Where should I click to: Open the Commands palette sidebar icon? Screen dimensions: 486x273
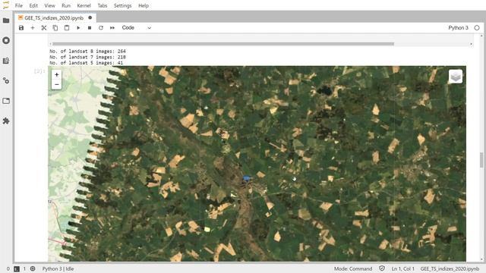point(6,61)
